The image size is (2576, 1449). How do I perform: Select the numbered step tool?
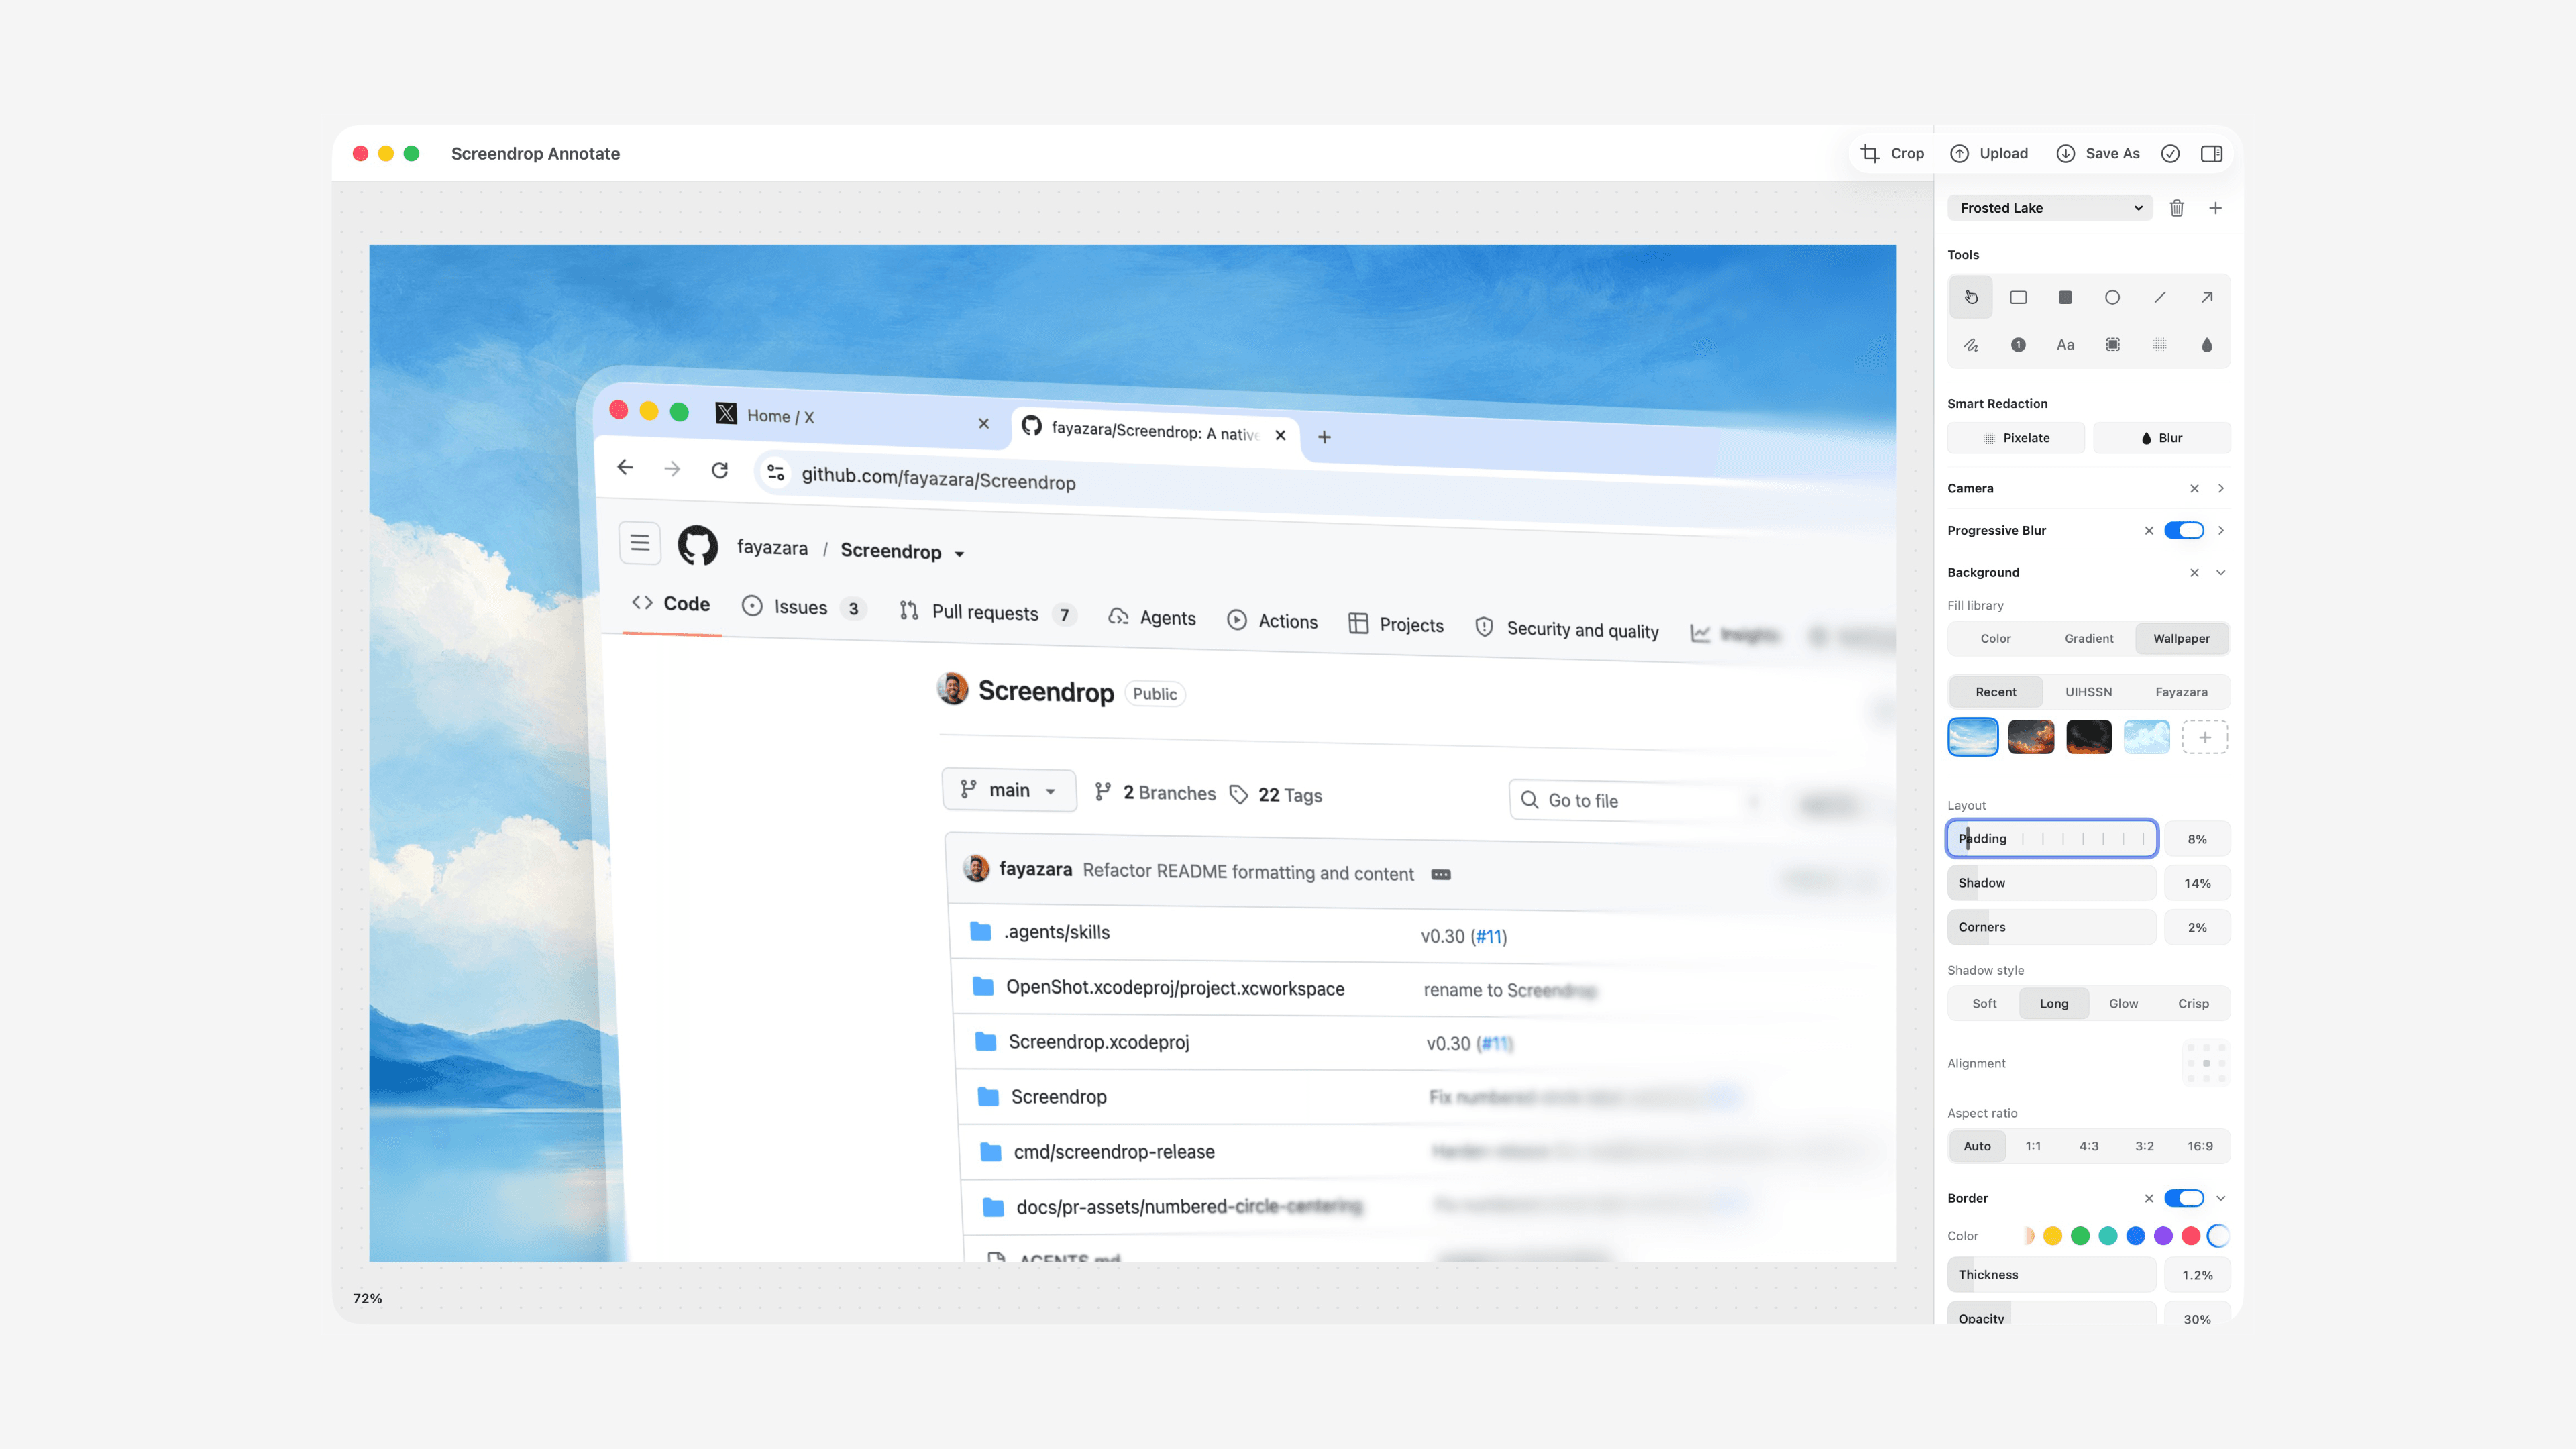(2018, 345)
